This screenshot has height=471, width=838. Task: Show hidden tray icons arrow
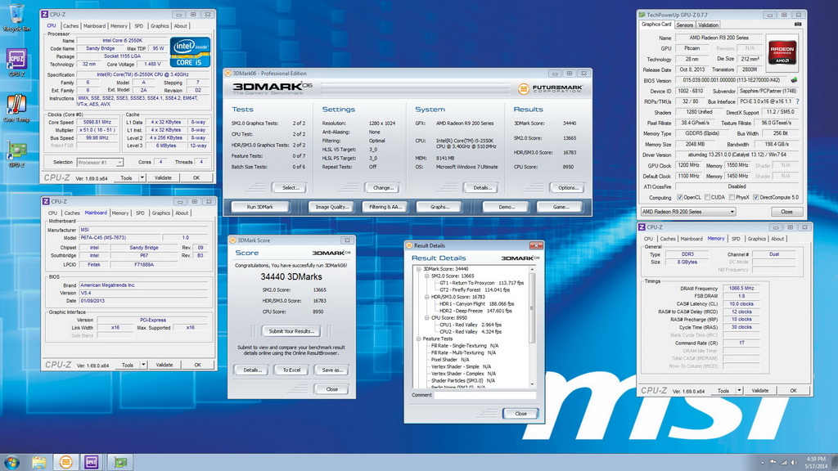pyautogui.click(x=762, y=463)
